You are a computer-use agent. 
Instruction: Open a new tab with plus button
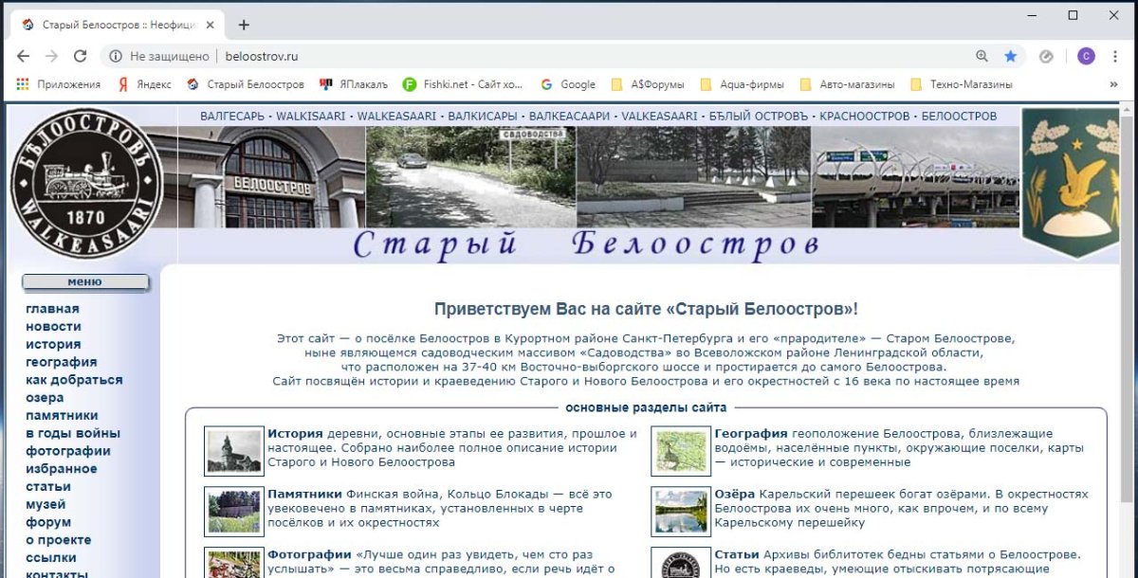[x=244, y=25]
